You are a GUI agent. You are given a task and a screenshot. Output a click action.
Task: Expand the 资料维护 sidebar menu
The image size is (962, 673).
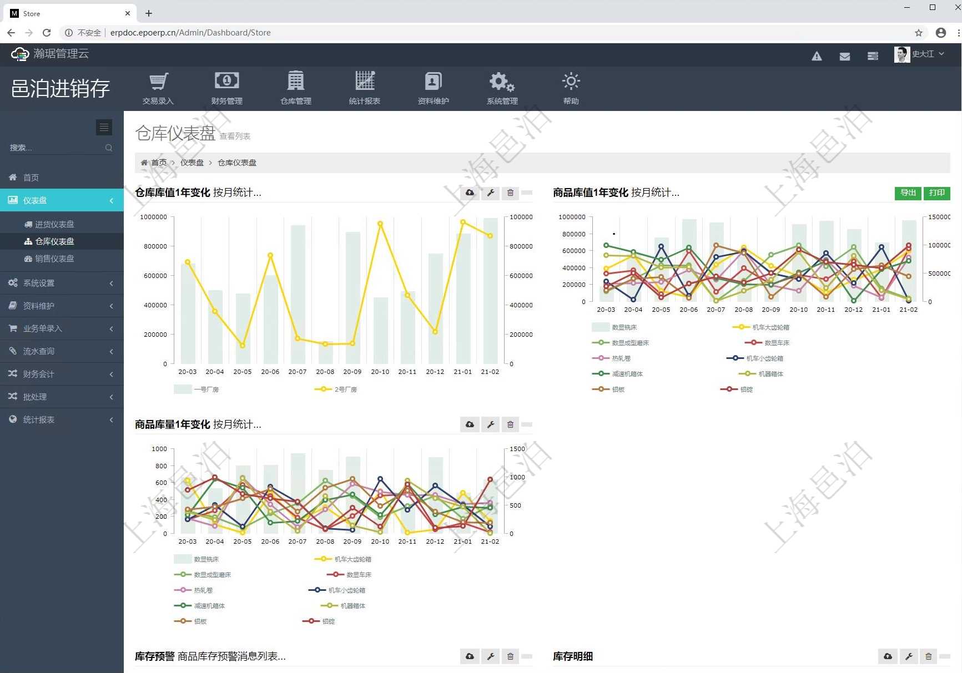62,306
